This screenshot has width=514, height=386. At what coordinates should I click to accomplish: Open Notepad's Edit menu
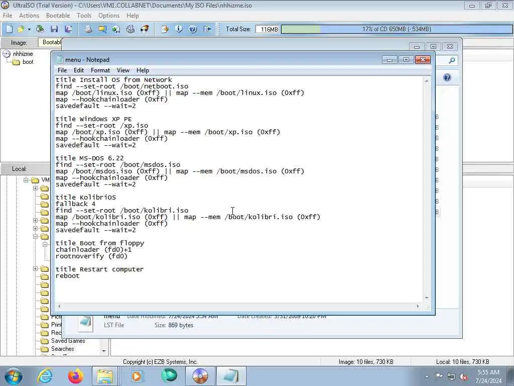click(x=79, y=70)
